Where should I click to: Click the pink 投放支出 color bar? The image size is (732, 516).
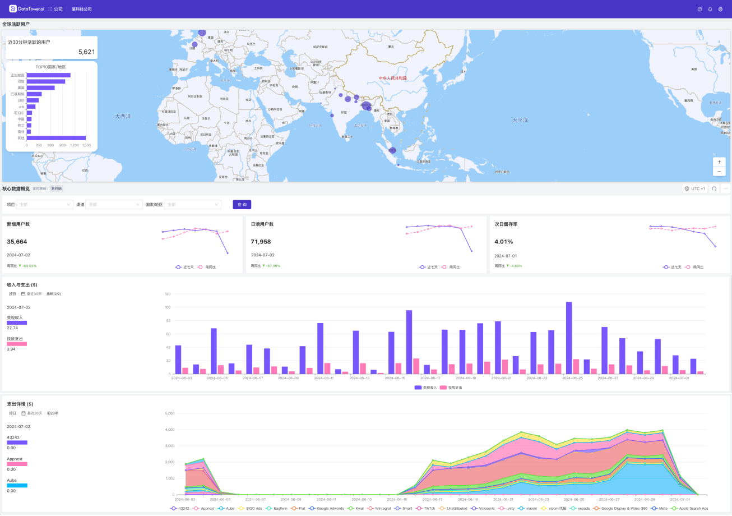(x=17, y=344)
